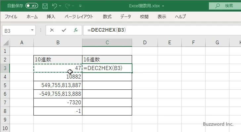241x132 pixels.
Task: Select row 4 header
Action: click(5, 77)
